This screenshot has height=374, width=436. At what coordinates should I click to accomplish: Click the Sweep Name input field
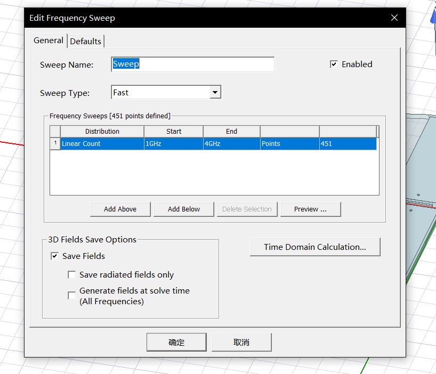point(192,64)
